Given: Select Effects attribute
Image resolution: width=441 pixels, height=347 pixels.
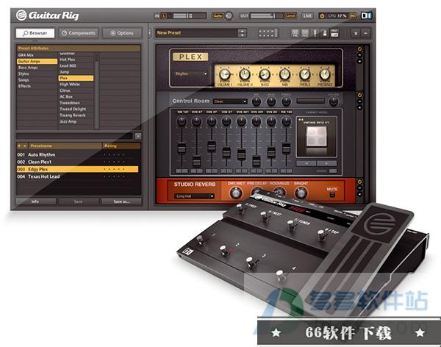Looking at the screenshot, I should pos(37,86).
